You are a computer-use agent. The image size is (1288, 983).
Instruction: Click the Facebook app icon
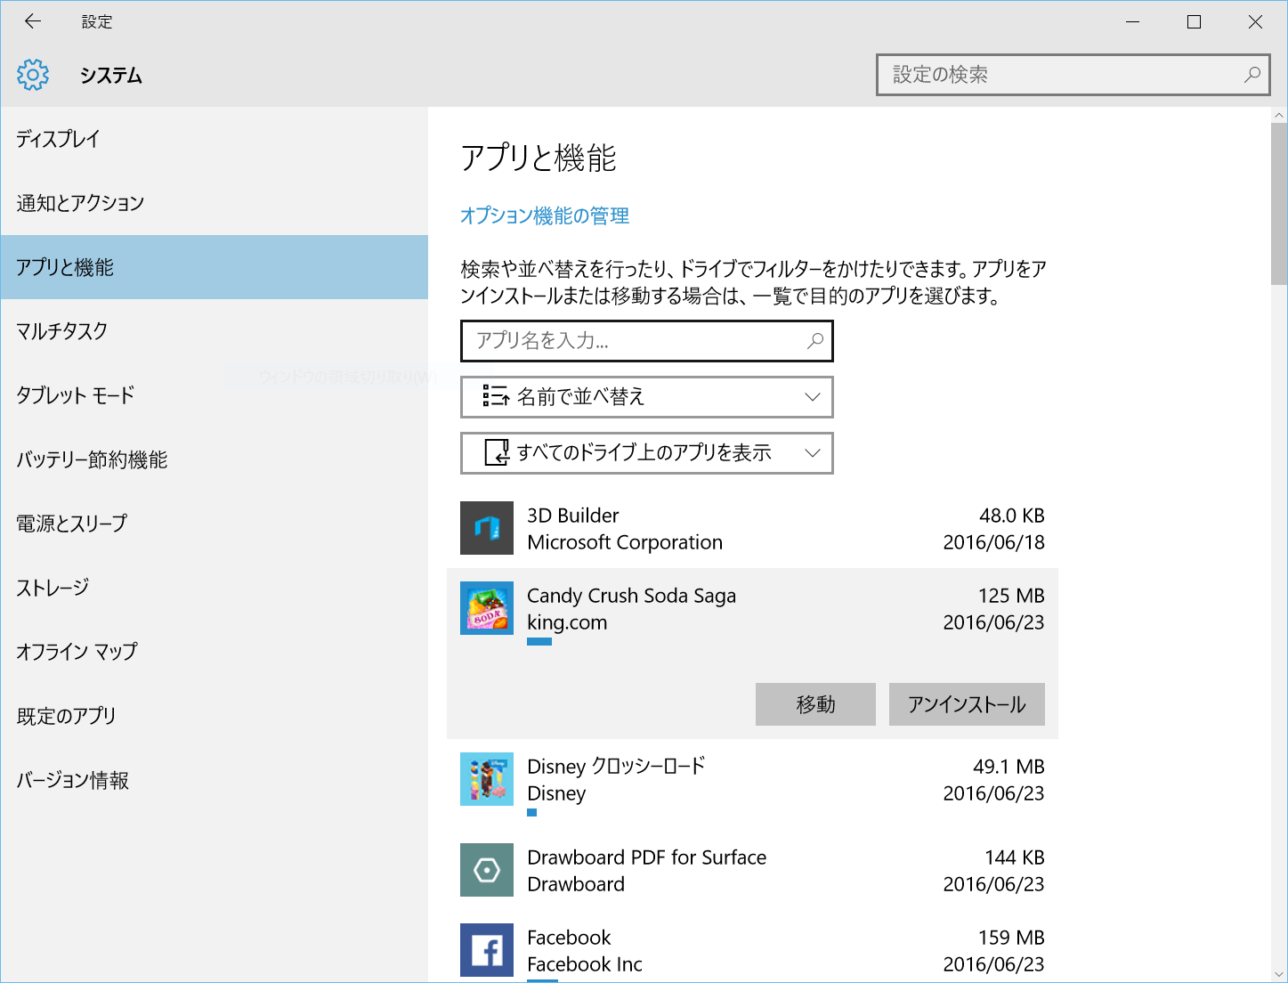487,950
